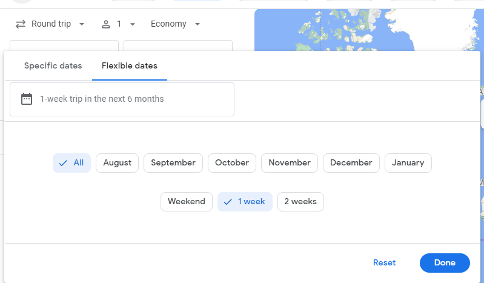Viewport: 484px width, 283px height.
Task: Click the 1-week trip date input field
Action: click(122, 99)
